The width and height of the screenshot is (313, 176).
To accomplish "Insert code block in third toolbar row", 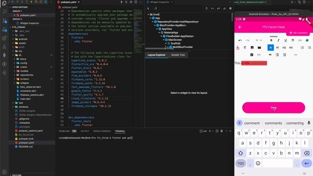I will (x=259, y=55).
